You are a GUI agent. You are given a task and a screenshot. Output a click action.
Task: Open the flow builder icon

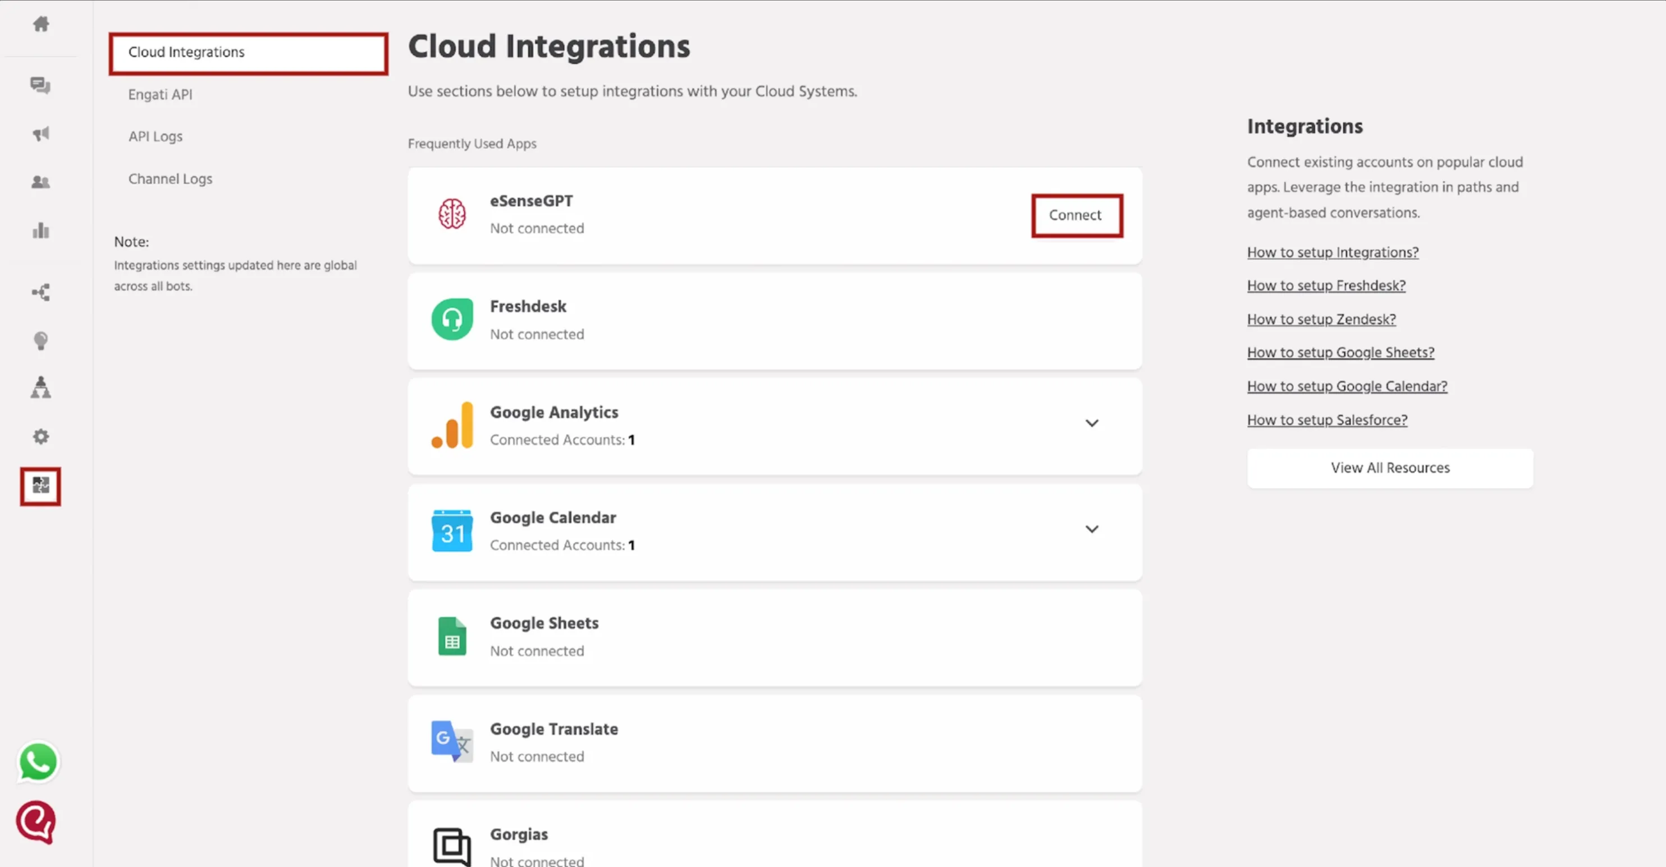coord(41,292)
